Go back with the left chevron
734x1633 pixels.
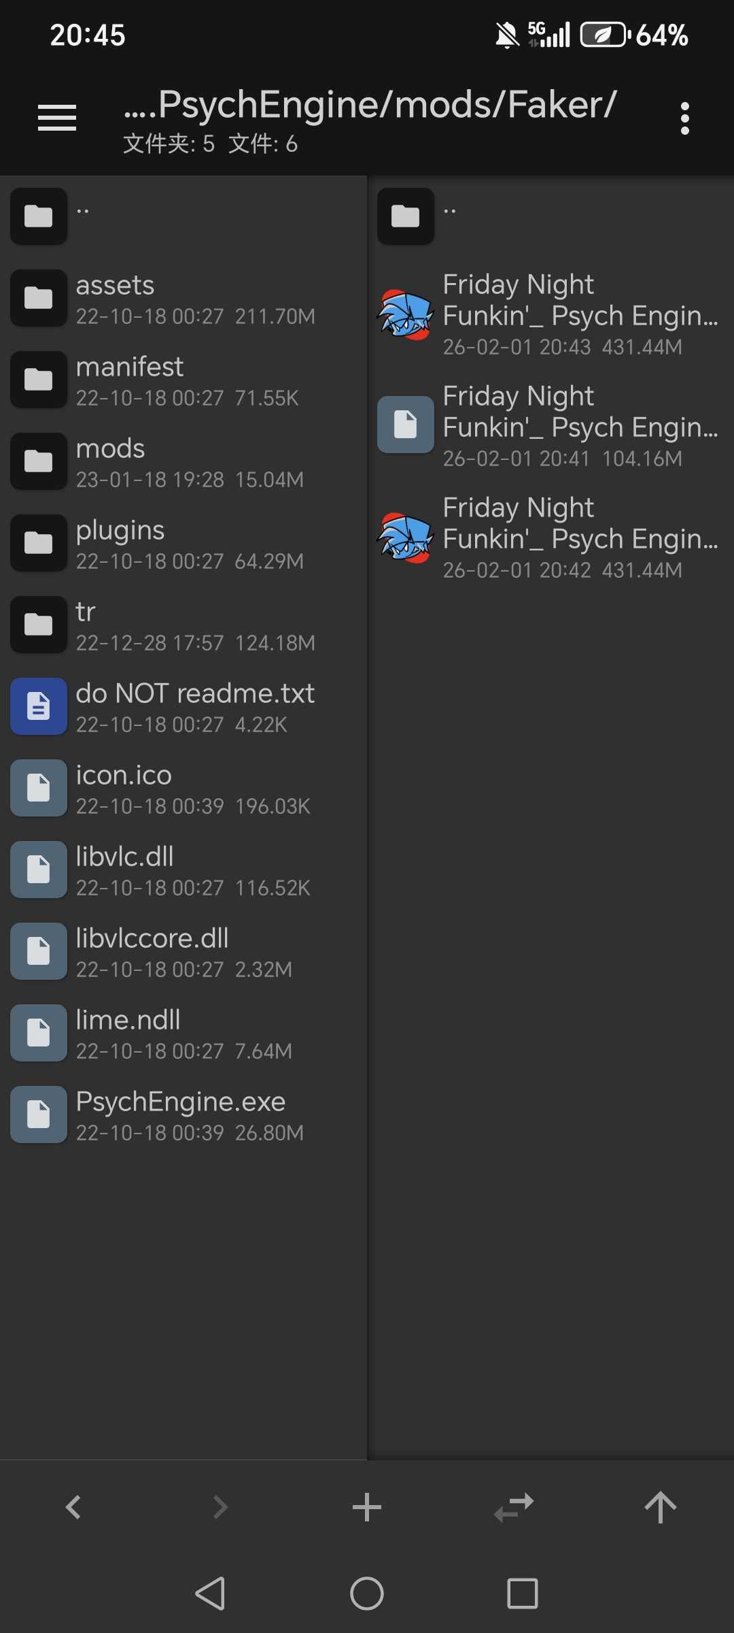point(73,1506)
